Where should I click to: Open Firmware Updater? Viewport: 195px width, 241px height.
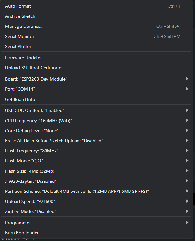tap(24, 58)
